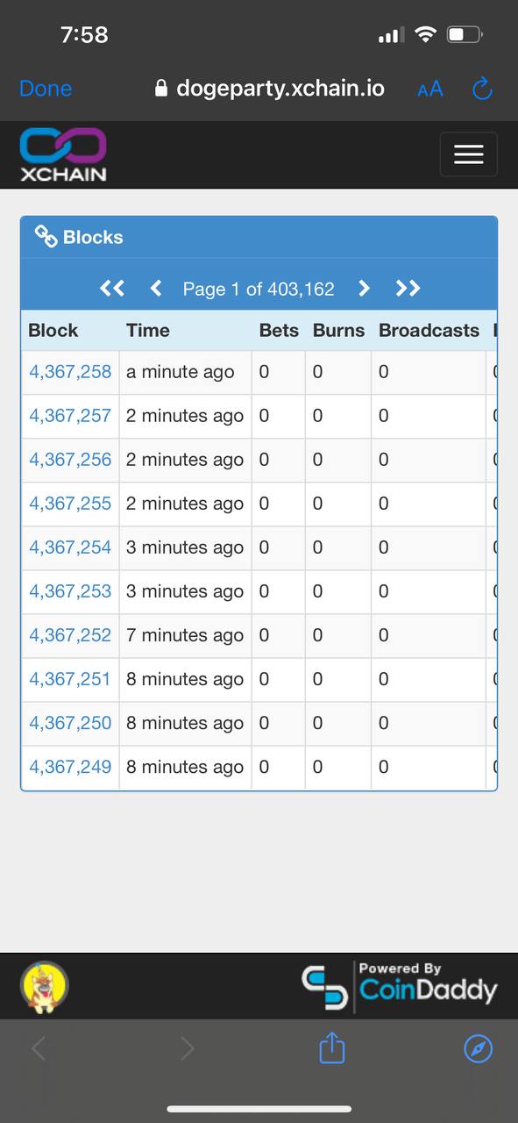Open block 4,367,252 link
Image resolution: width=518 pixels, height=1123 pixels.
(x=70, y=635)
